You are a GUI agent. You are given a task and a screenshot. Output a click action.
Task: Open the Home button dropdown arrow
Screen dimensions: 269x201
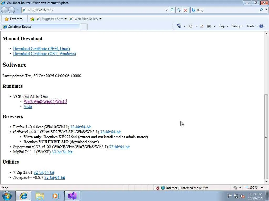point(184,26)
